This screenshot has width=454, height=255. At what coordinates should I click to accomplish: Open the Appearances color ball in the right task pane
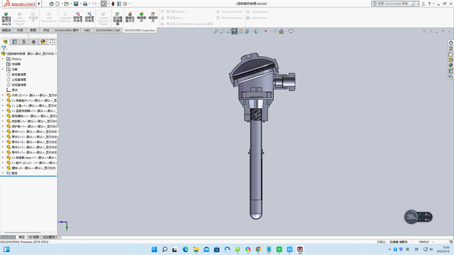451,65
